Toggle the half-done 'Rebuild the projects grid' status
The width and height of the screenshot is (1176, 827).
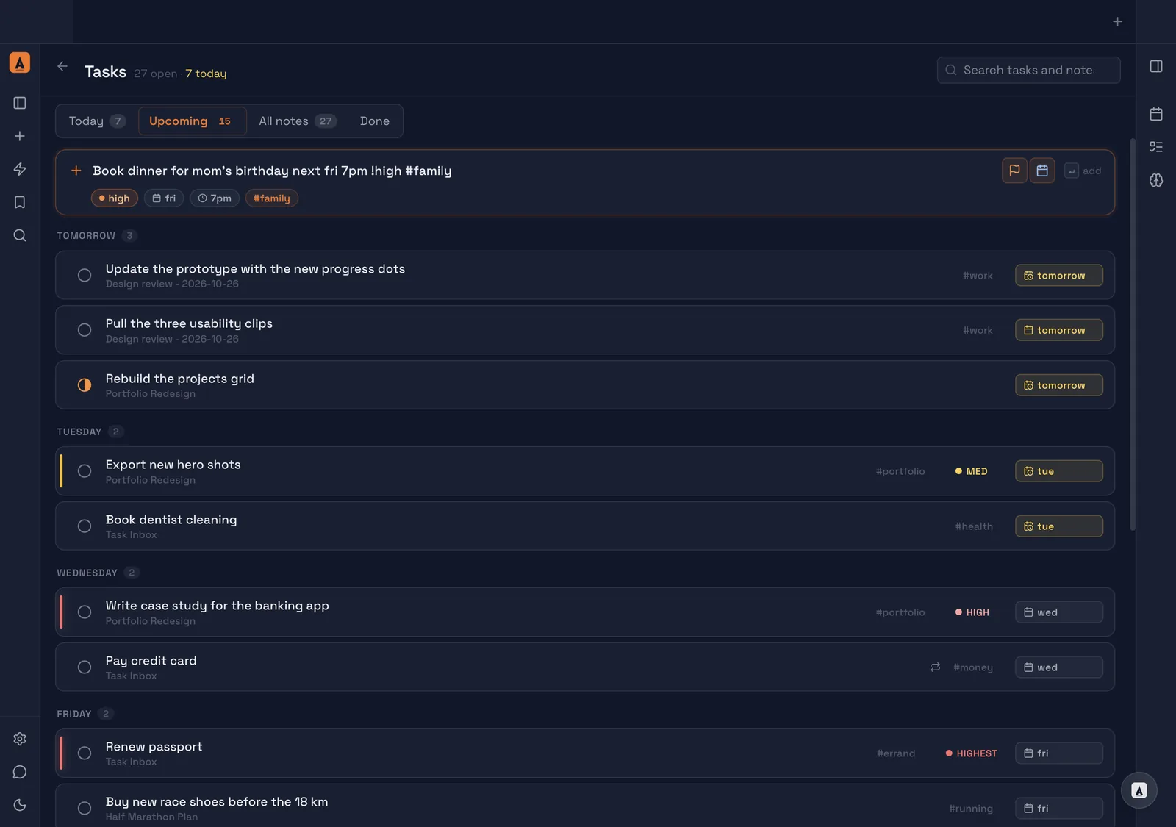click(85, 385)
